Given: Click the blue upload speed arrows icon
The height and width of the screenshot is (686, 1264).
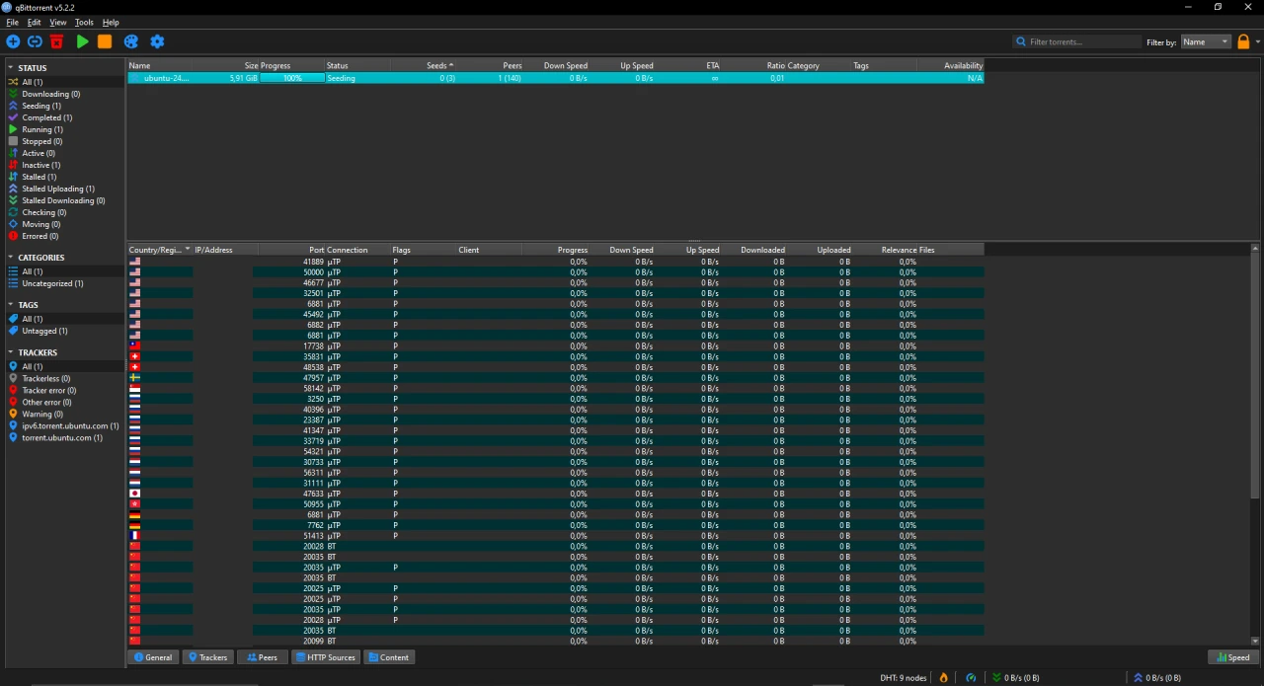Looking at the screenshot, I should coord(1138,678).
